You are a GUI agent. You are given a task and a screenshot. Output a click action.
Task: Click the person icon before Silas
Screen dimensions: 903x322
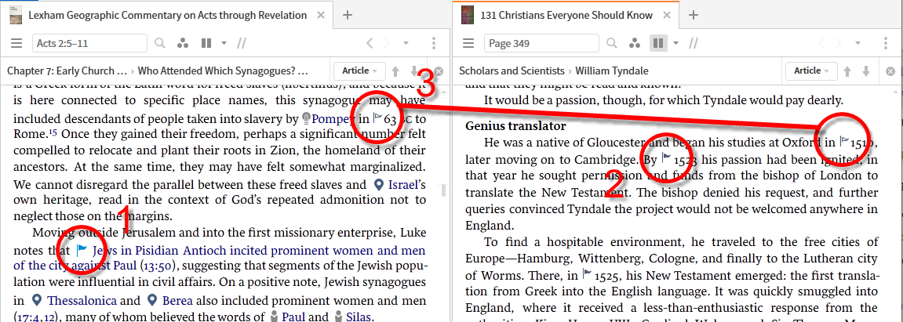[x=338, y=317]
